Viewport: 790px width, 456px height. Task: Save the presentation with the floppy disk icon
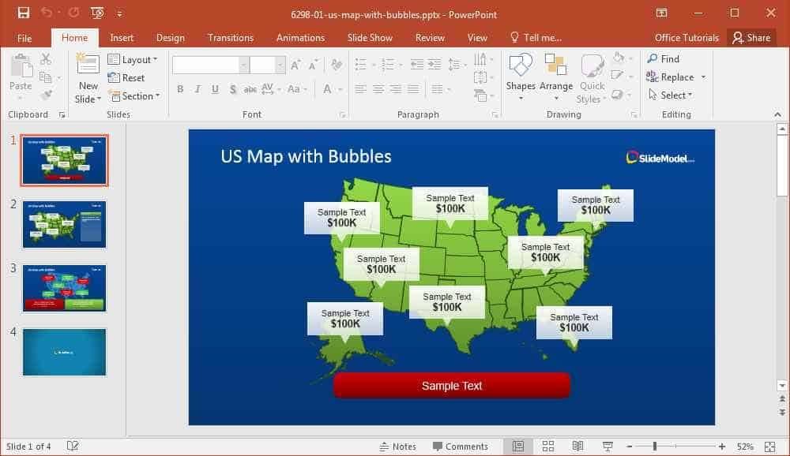[24, 13]
